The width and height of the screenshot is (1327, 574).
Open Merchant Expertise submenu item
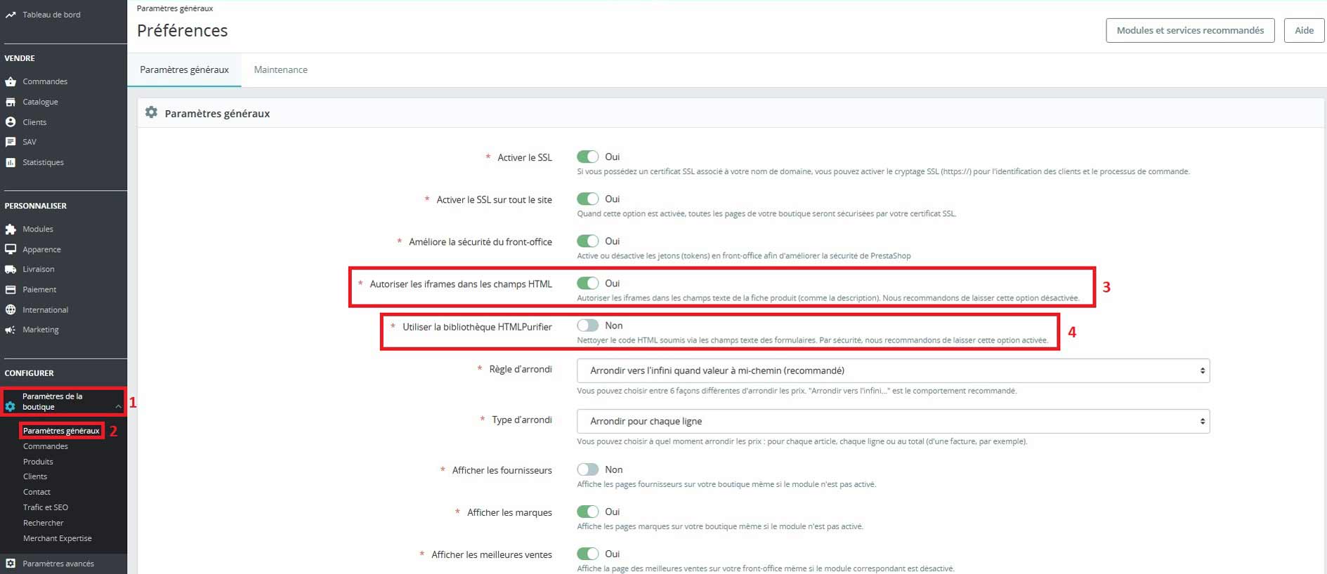pos(58,538)
